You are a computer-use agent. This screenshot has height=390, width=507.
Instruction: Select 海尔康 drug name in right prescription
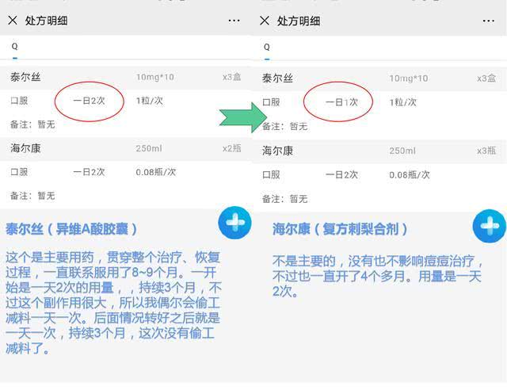tap(277, 151)
